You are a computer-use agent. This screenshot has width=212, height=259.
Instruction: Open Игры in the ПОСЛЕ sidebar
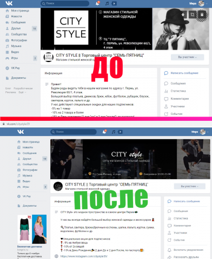tap(23, 187)
